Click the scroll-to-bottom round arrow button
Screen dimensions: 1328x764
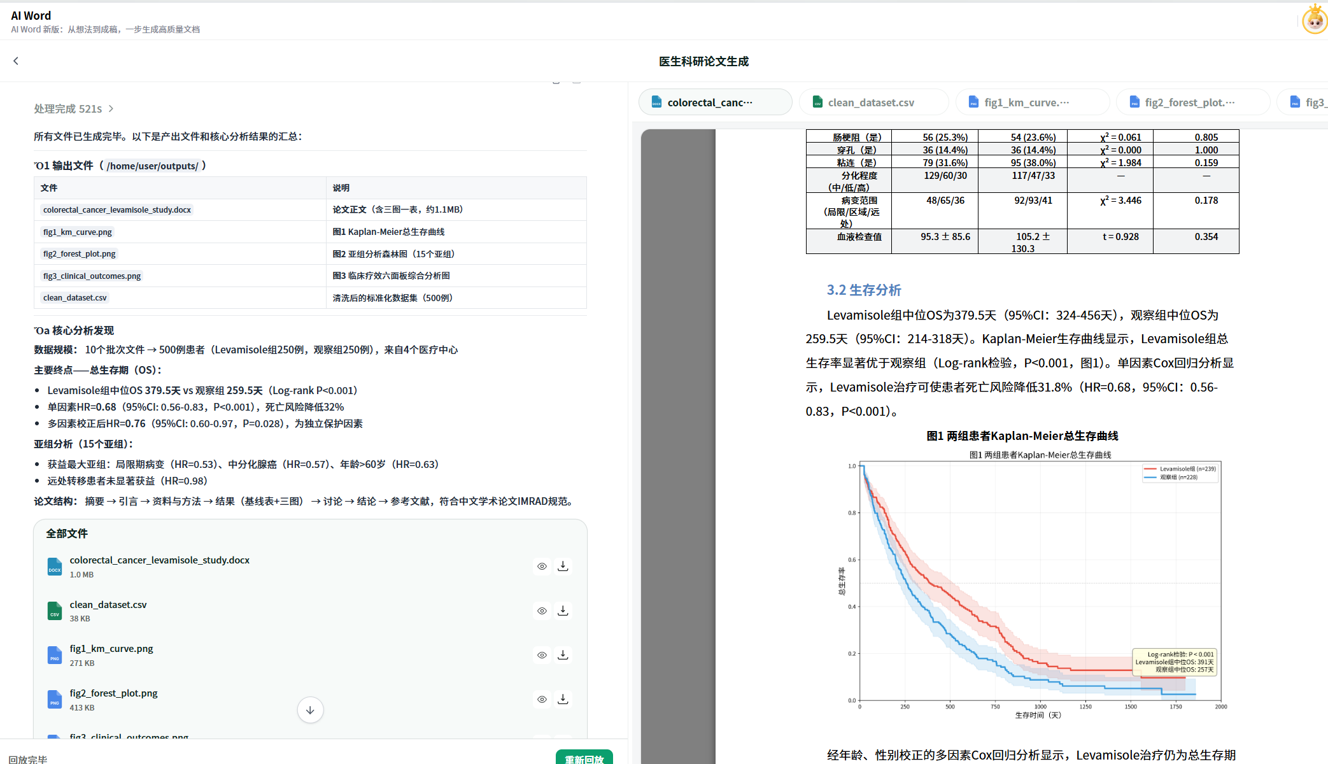pyautogui.click(x=310, y=710)
